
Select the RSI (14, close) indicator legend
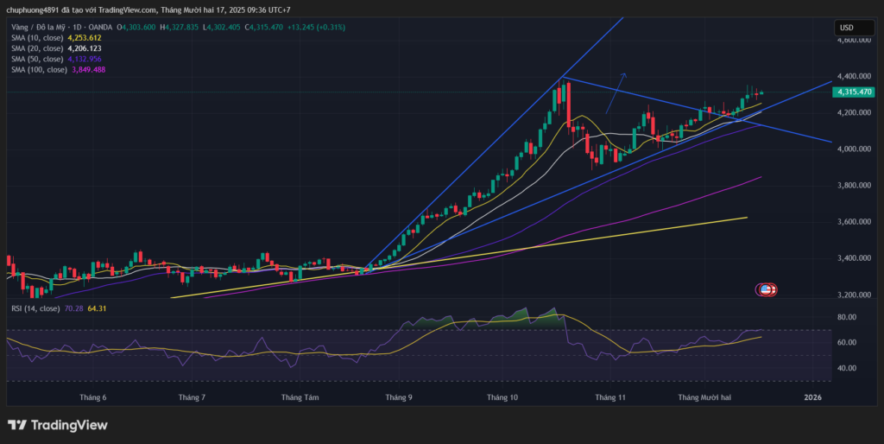click(35, 308)
